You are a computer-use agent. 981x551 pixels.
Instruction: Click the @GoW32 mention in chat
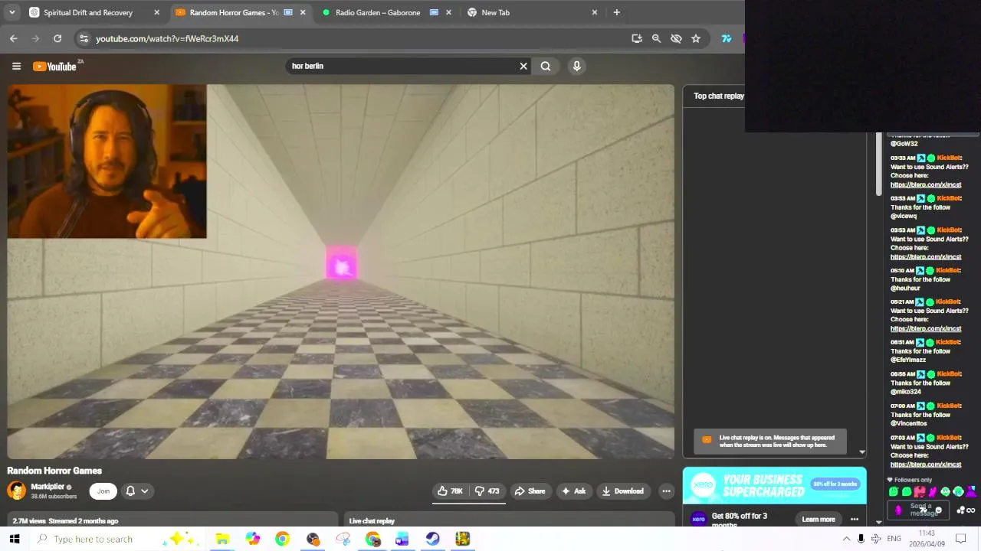904,143
